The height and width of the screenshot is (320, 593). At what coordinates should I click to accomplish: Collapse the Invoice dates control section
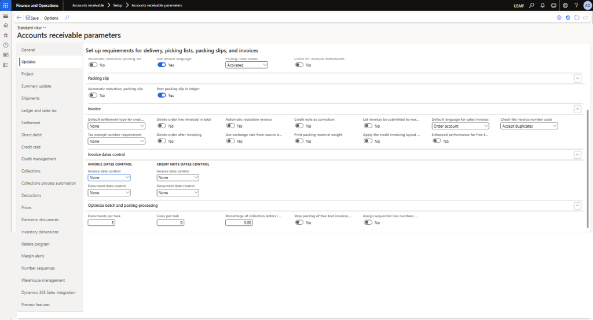coord(577,155)
